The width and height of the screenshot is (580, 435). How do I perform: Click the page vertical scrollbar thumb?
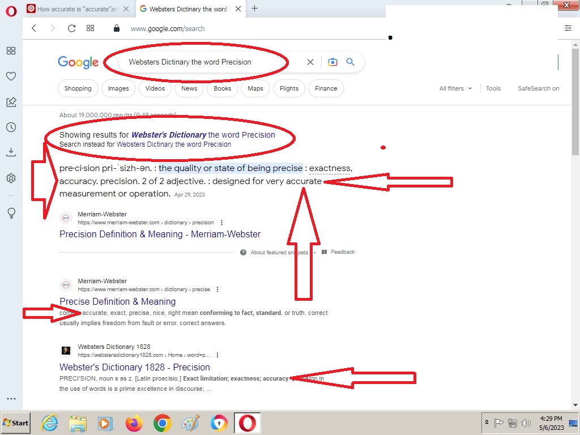point(575,102)
